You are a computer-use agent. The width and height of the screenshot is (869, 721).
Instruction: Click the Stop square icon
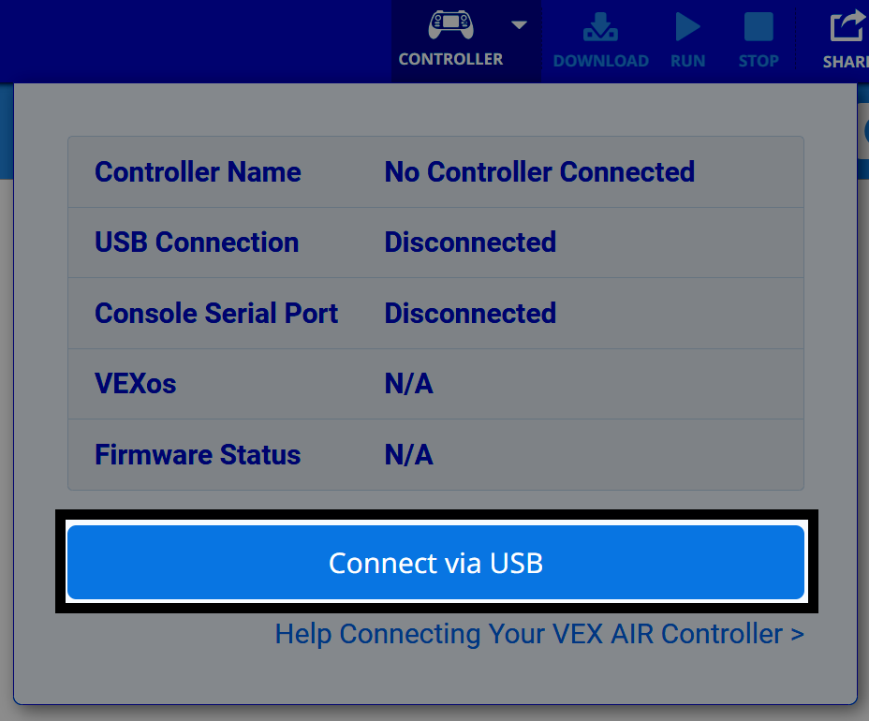point(758,26)
